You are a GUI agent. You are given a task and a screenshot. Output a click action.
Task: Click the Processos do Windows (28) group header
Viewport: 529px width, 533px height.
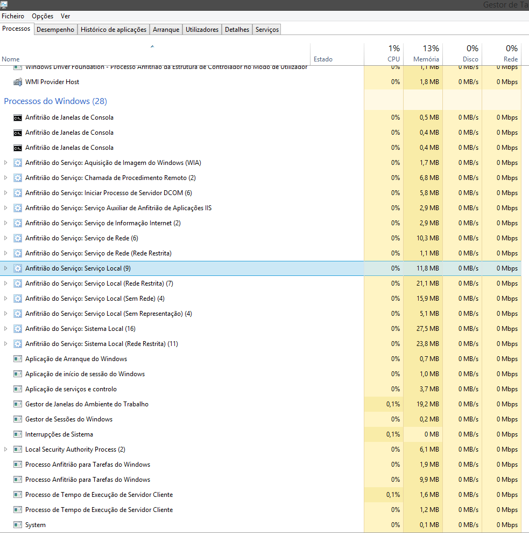pyautogui.click(x=56, y=101)
